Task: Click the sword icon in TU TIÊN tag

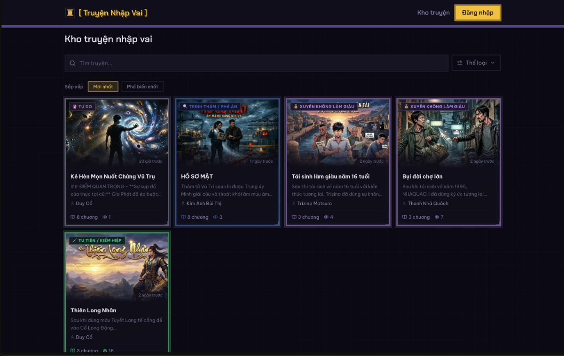Action: point(74,240)
